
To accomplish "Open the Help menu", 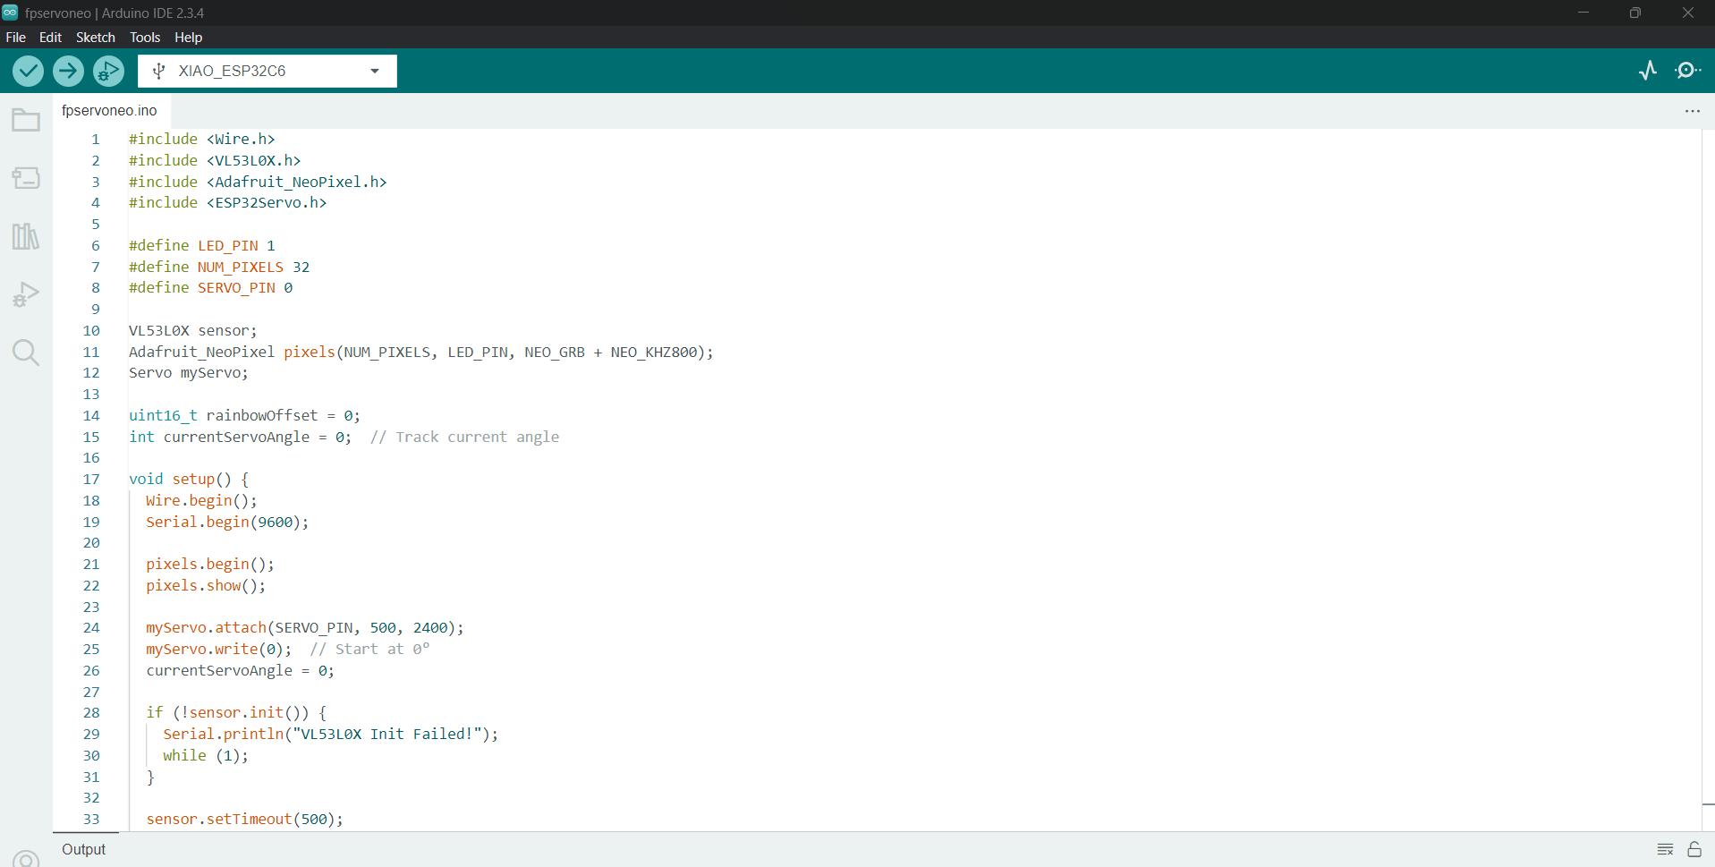I will 188,38.
